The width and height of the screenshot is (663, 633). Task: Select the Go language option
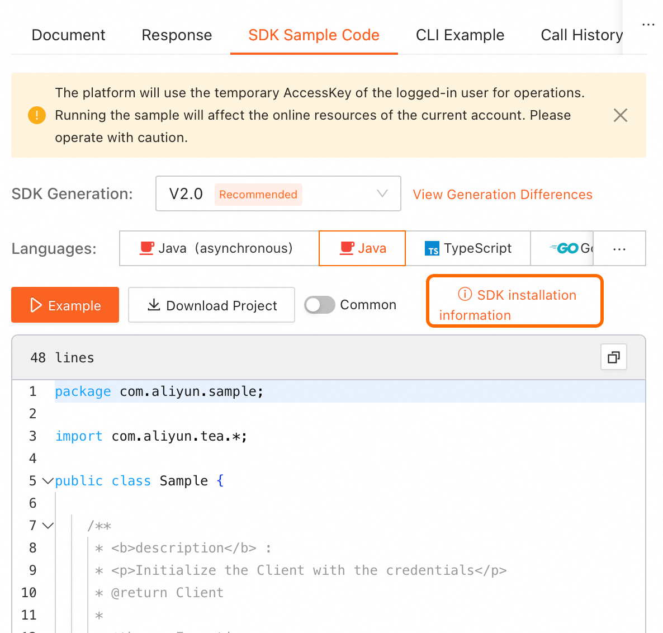tap(562, 249)
